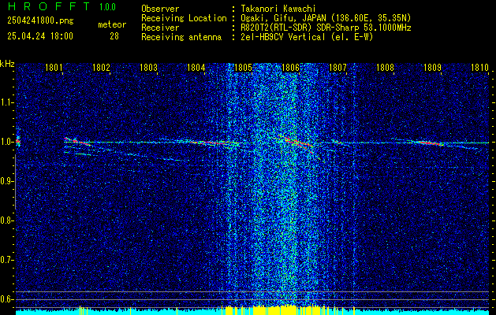Click the 1806 time marker

tap(290, 67)
